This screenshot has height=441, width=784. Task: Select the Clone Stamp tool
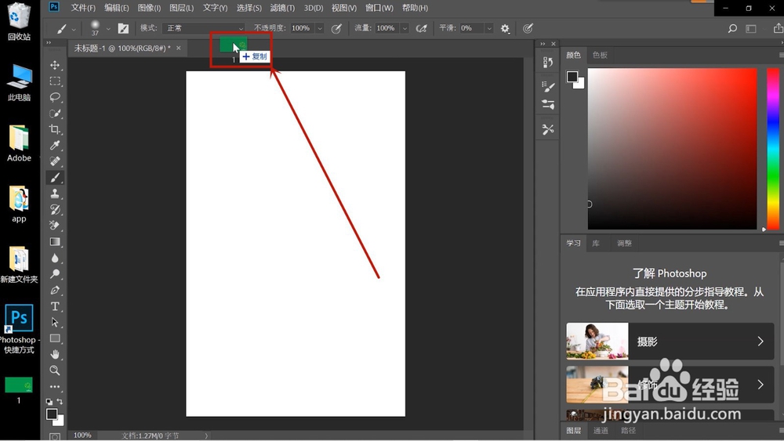tap(55, 193)
